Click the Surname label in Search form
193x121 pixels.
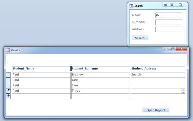tap(138, 22)
